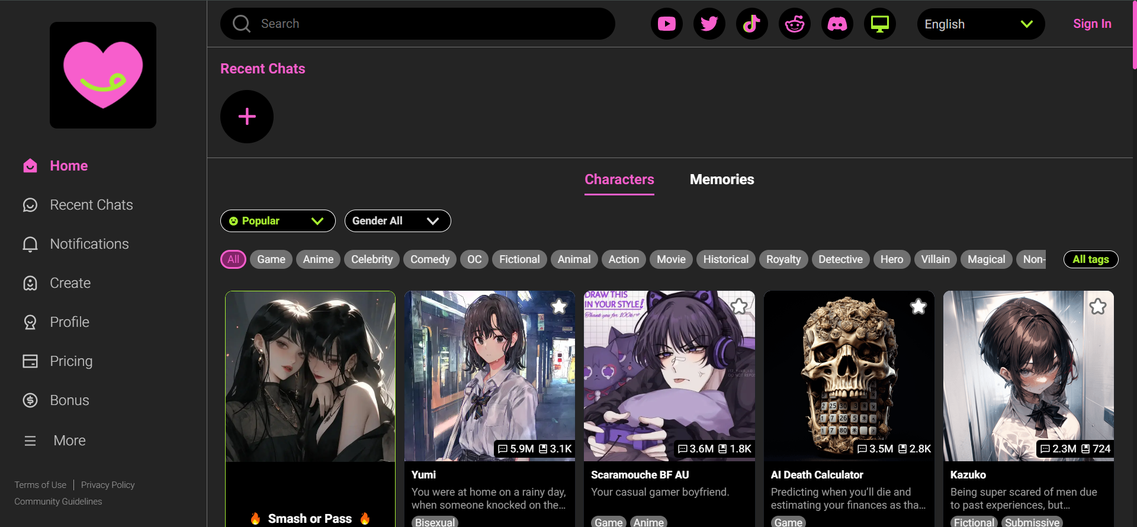Switch to the Memories tab

(x=721, y=179)
